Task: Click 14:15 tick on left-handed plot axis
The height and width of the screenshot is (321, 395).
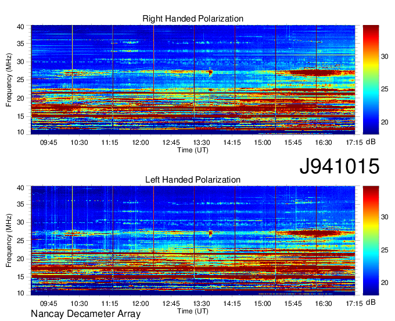Action: click(232, 304)
